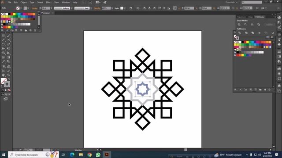This screenshot has height=158, width=282.
Task: Toggle Draw Normal mode in toolbox
Action: 3,94
